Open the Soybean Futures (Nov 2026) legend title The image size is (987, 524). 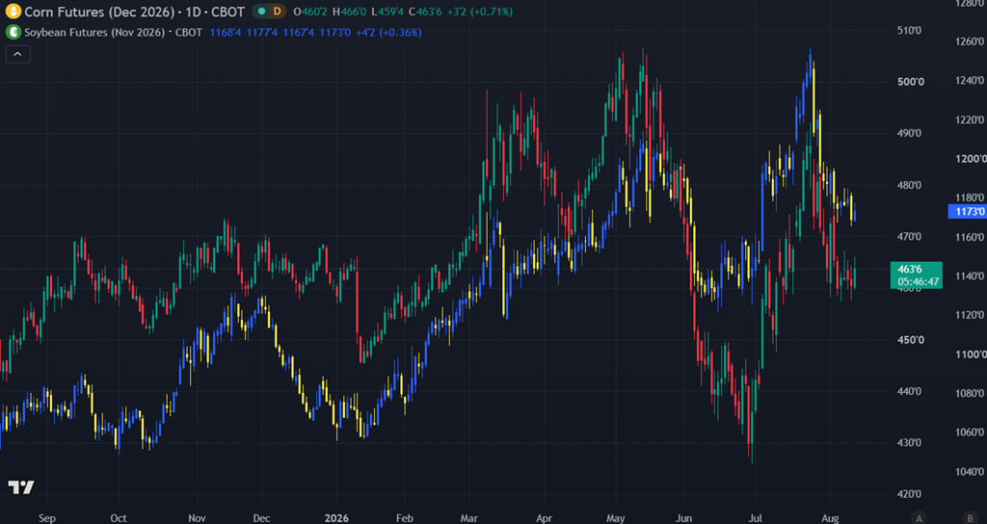point(114,32)
